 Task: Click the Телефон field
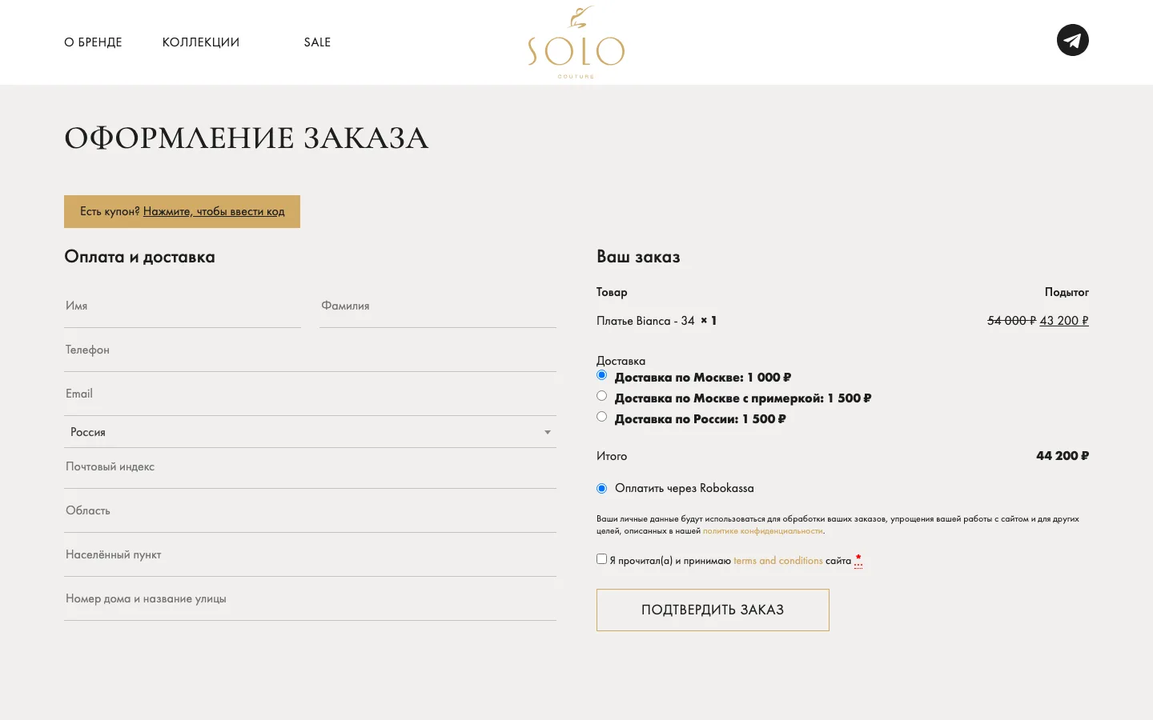point(310,350)
